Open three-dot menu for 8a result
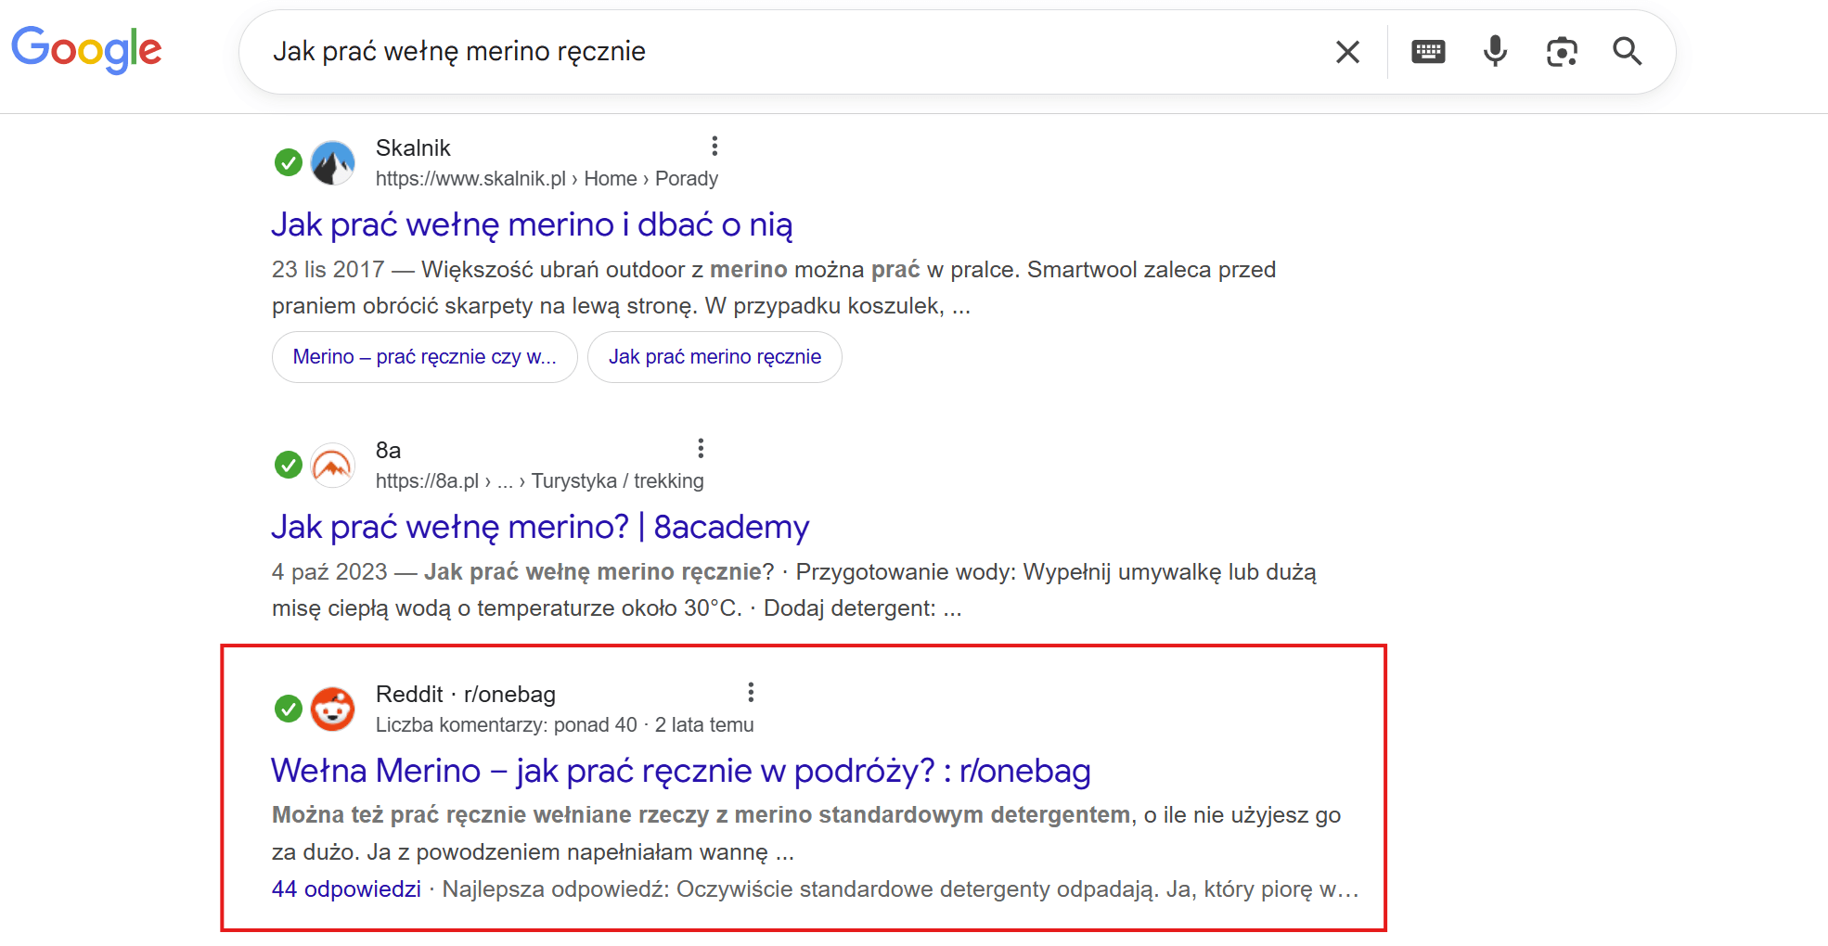The image size is (1828, 946). [701, 449]
